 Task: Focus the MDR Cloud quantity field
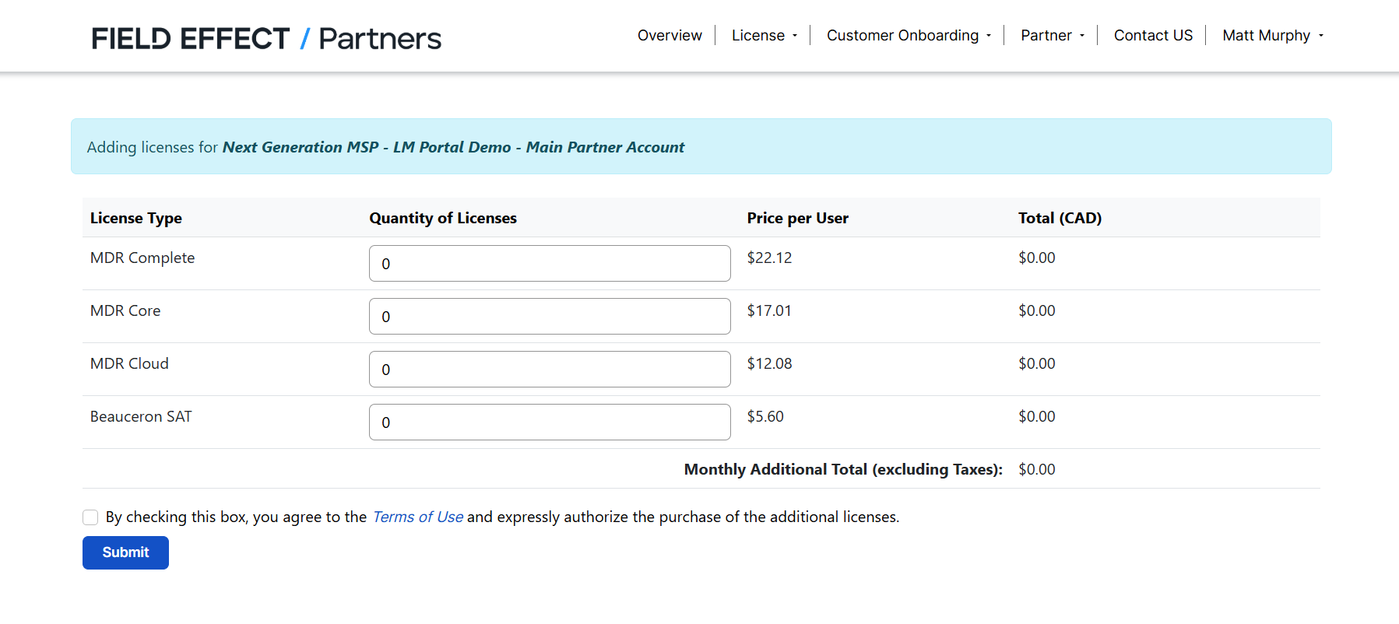[x=550, y=370]
